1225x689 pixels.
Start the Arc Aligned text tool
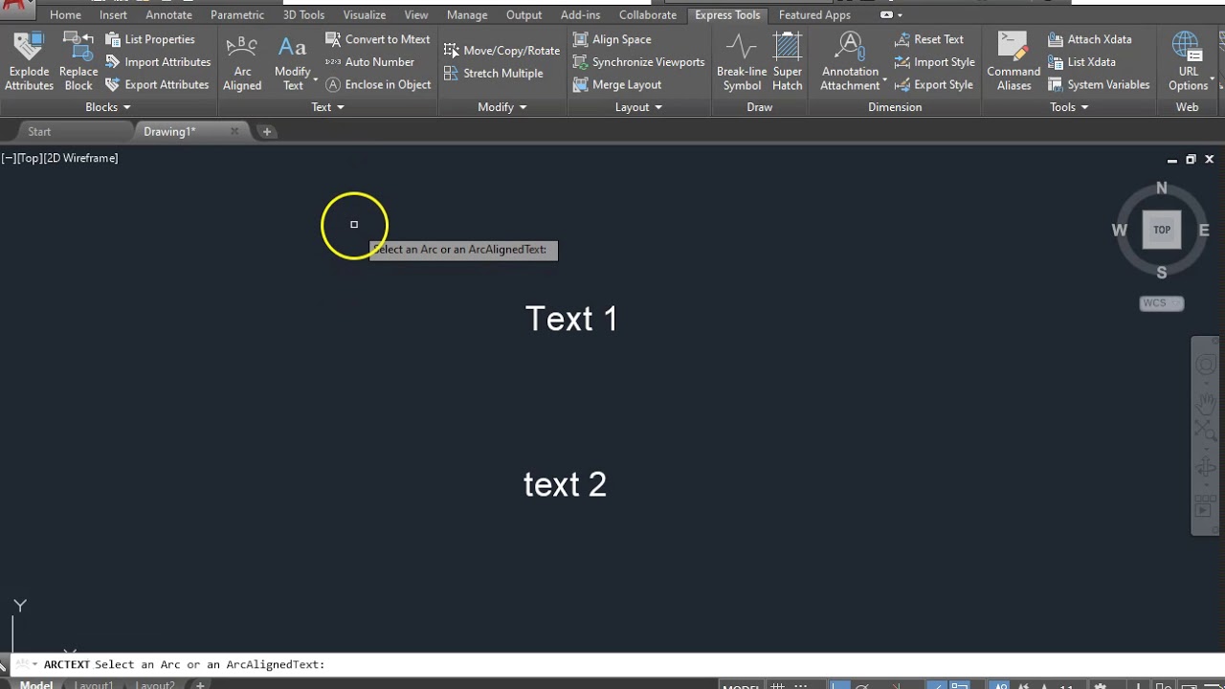pos(242,62)
